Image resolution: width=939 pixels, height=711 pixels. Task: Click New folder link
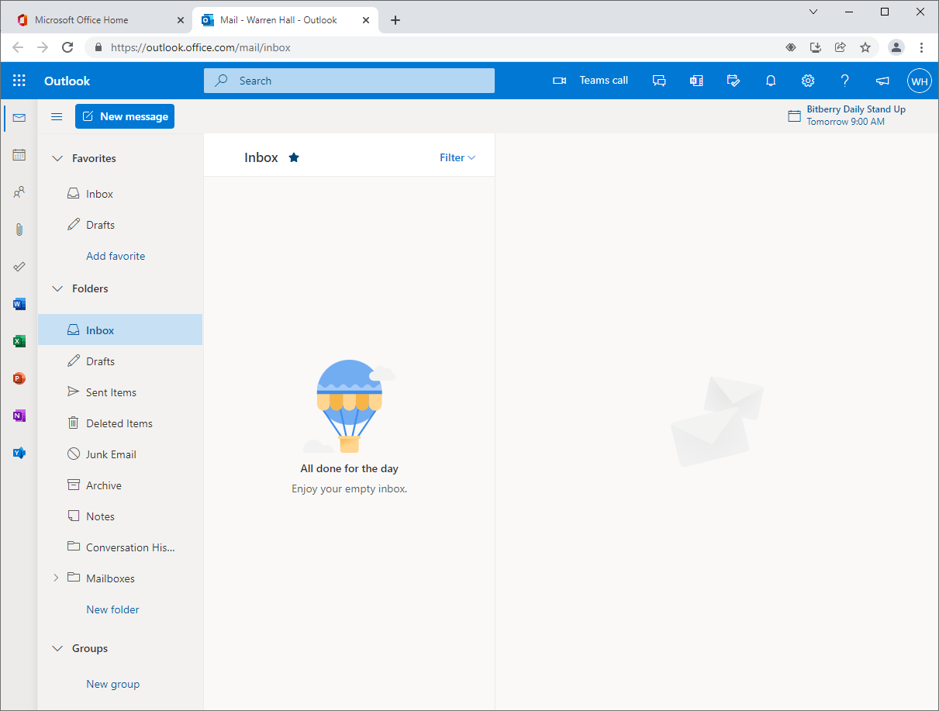click(112, 609)
